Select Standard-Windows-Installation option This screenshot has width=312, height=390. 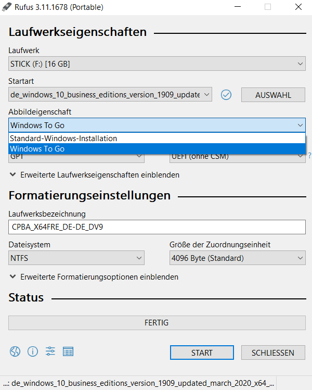pos(157,139)
